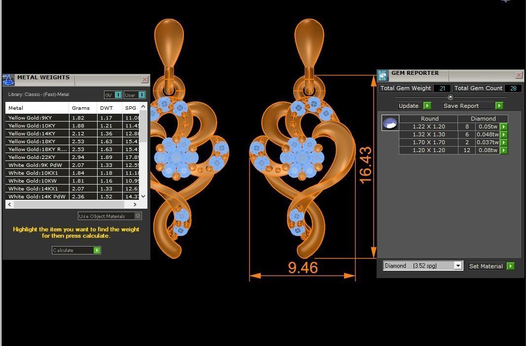Click green arrow beside Save Report

(499, 106)
